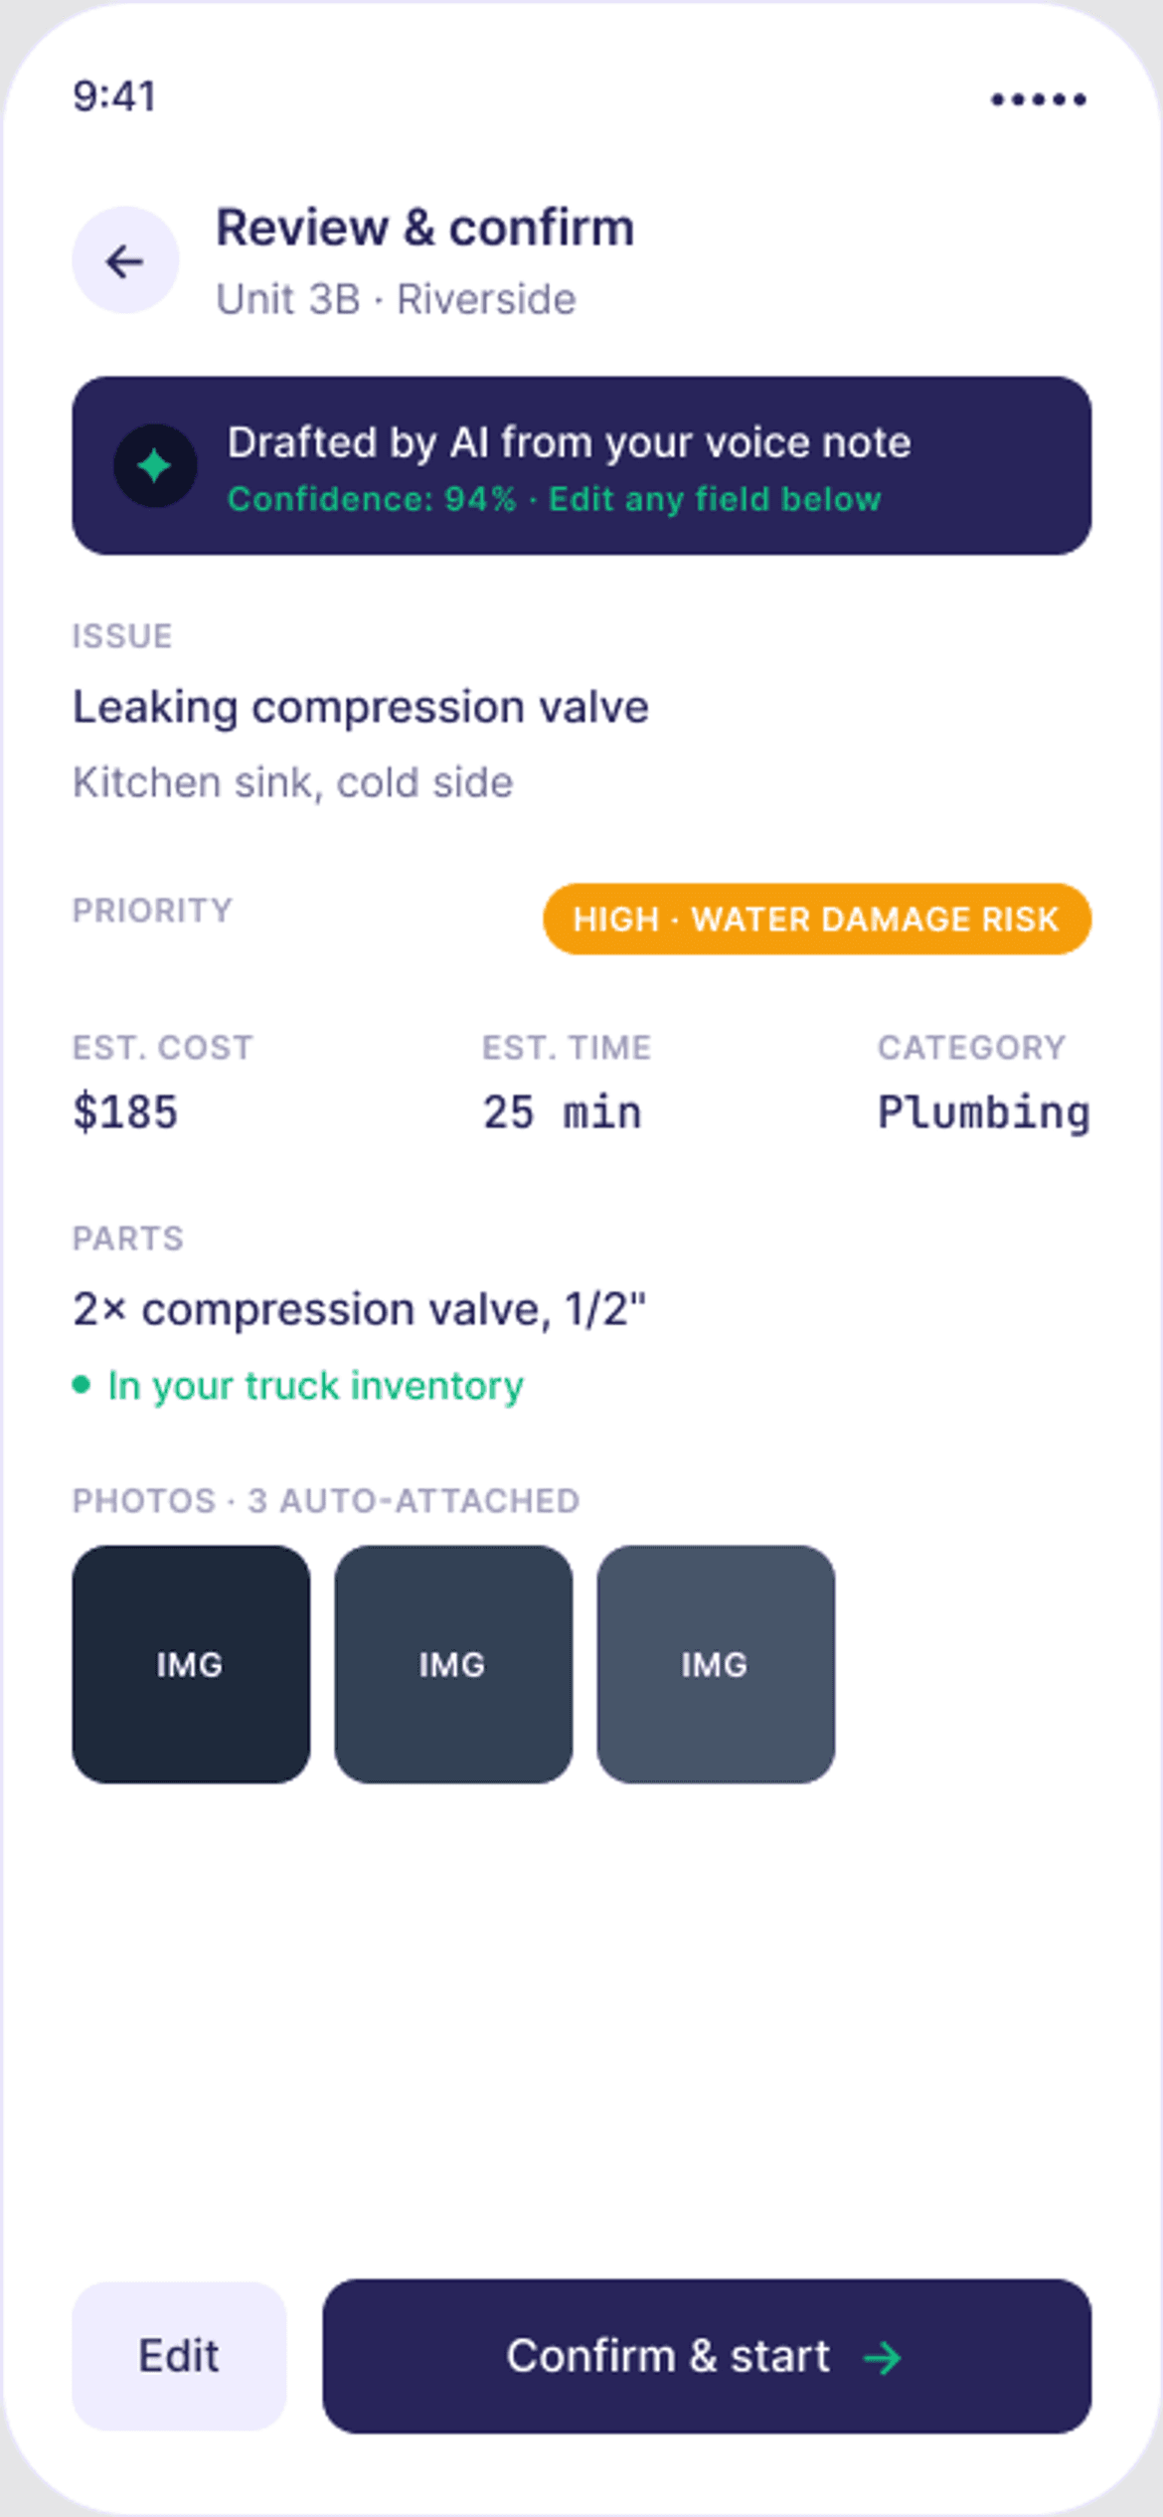Open the first attached IMG photo
Viewport: 1163px width, 2517px height.
191,1664
